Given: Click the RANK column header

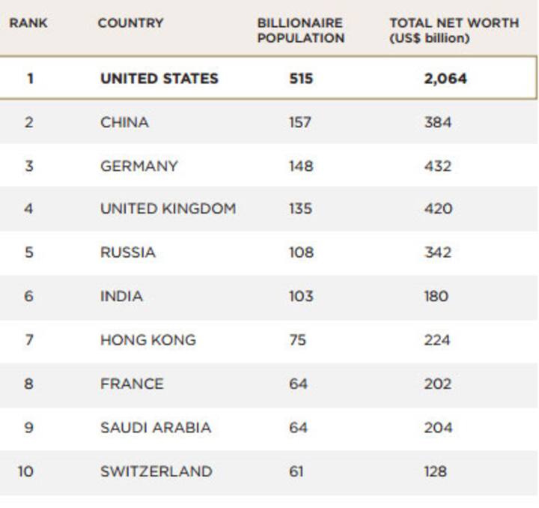Looking at the screenshot, I should [x=28, y=23].
